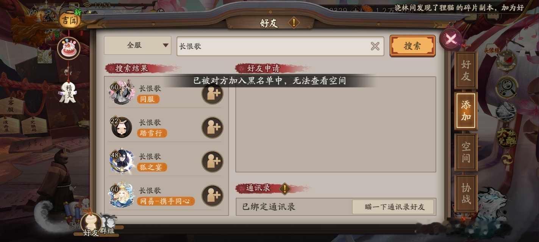Screen dimensions: 539x242
Task: Open level 22 player avatar thumbnail
Action: [x=122, y=127]
